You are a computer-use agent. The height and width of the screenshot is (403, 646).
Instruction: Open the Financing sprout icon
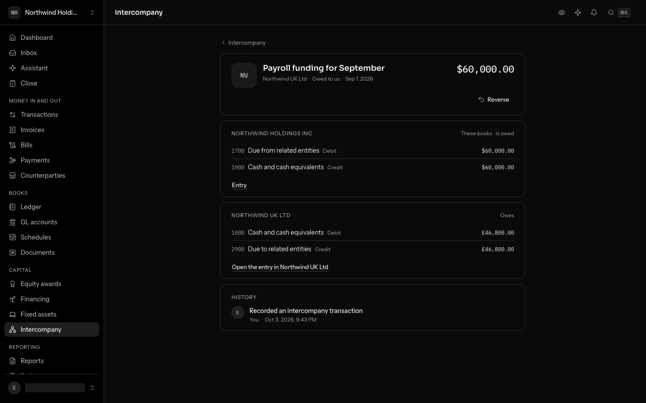coord(13,299)
